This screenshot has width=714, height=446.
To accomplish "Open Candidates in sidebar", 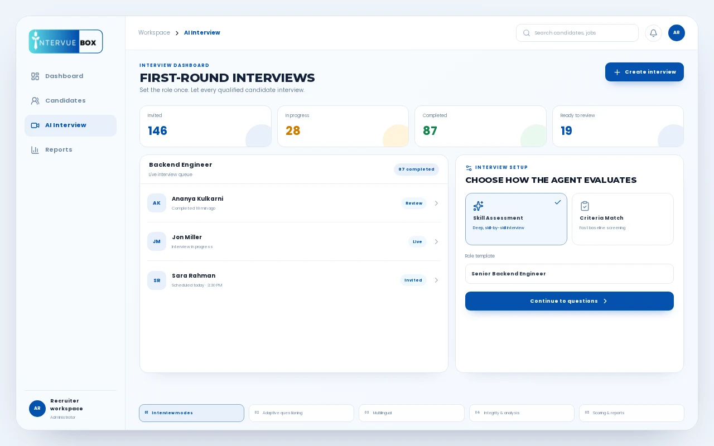I will (x=70, y=101).
